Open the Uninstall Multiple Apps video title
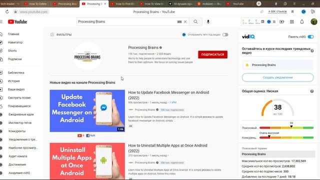Image resolution: width=320 pixels, height=180 pixels. coord(168,148)
